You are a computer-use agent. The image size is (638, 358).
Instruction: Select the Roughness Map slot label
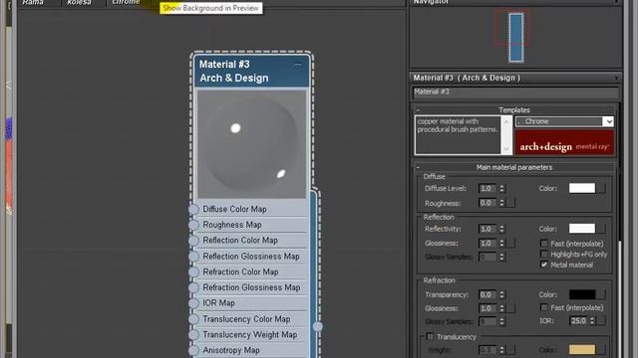click(x=232, y=225)
